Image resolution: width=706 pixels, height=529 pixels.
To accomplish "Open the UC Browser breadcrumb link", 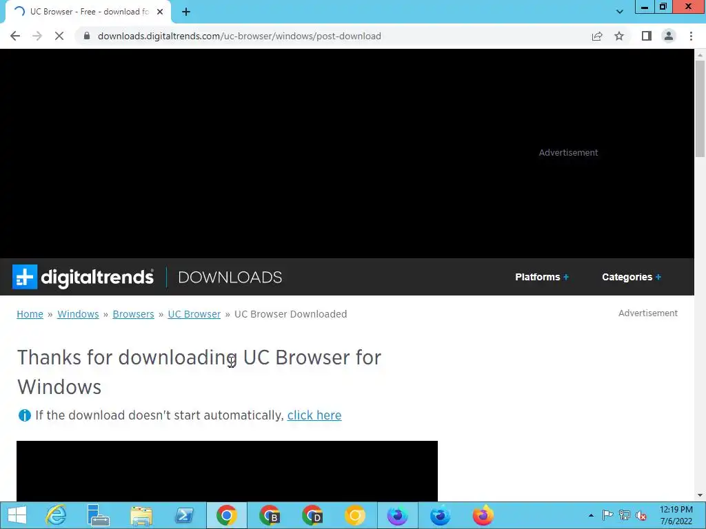I will pos(194,314).
